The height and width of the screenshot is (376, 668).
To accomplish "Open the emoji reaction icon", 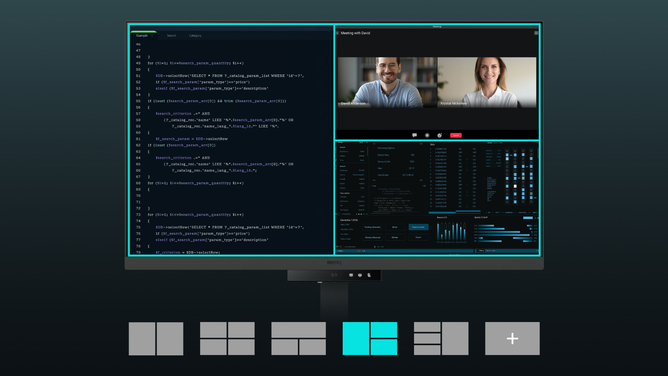I will (x=439, y=135).
